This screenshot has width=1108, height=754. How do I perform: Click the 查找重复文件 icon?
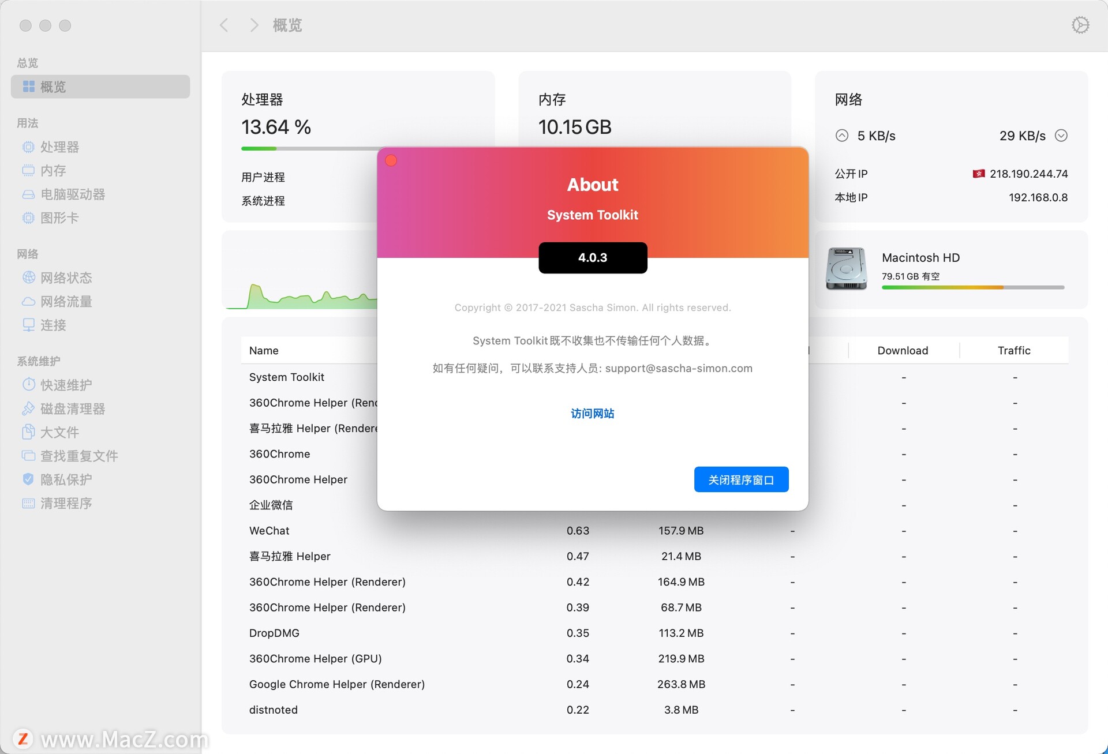click(x=28, y=456)
